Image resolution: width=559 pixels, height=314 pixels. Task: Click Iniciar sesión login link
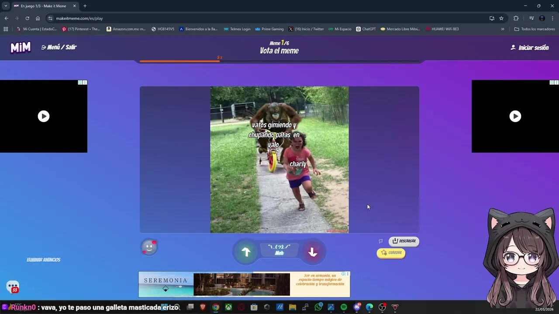pos(530,48)
